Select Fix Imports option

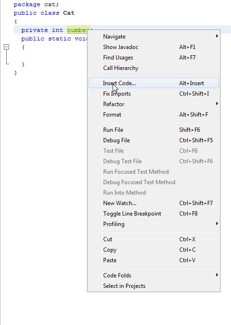pyautogui.click(x=154, y=94)
